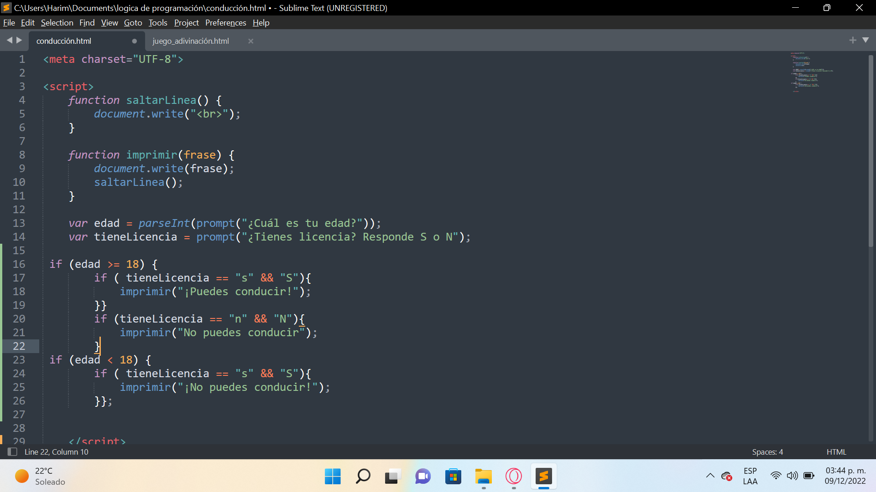Switch to the juego_adivinación.html tab
The image size is (876, 492).
pos(191,41)
